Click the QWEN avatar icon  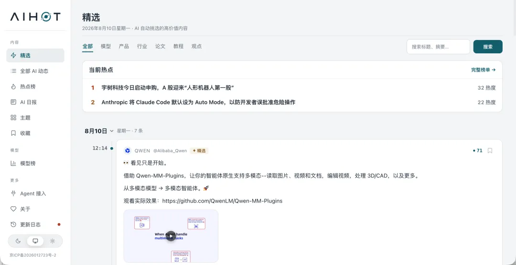[x=128, y=151]
